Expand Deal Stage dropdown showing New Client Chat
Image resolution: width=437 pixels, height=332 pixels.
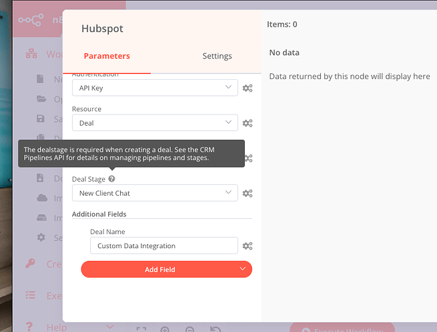(155, 194)
